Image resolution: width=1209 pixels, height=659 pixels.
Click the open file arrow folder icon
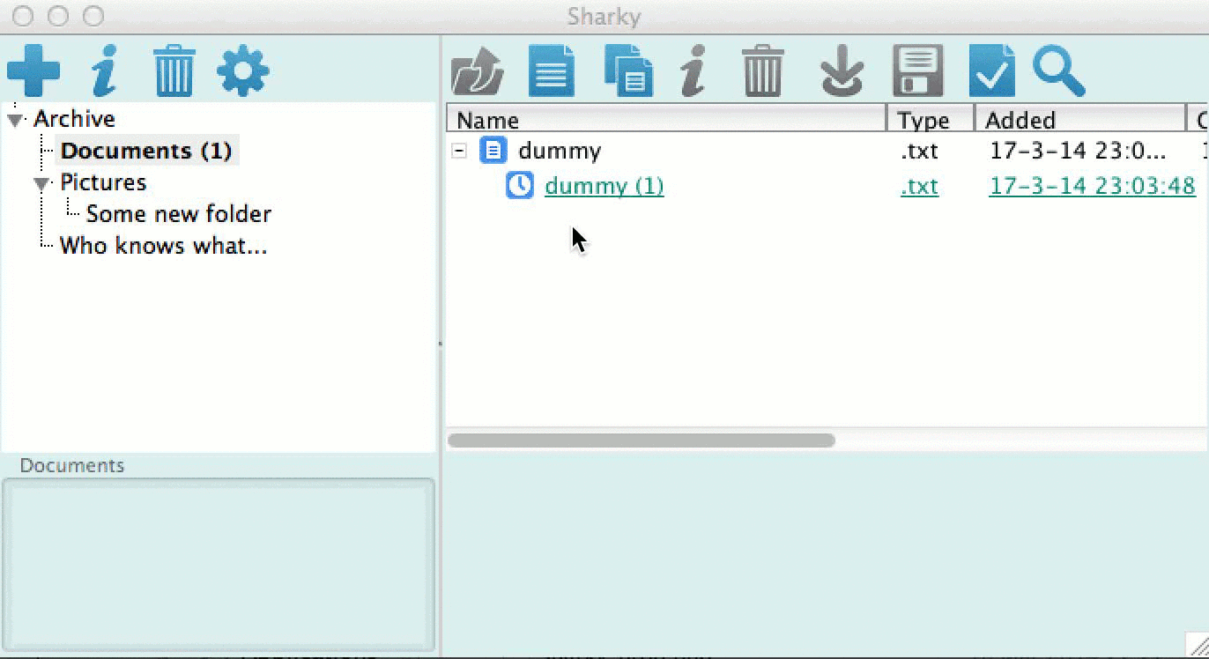coord(477,71)
